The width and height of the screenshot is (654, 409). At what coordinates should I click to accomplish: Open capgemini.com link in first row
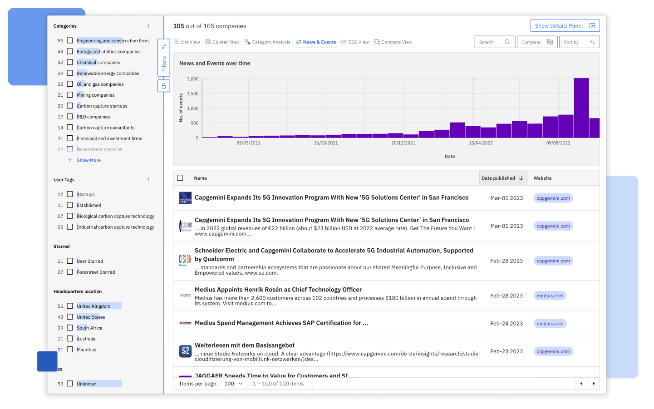click(x=553, y=198)
